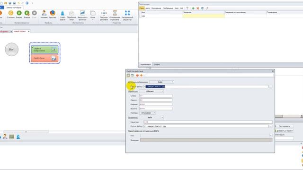Click the canvas horizontal scrollbar
The width and height of the screenshot is (303, 170).
[x=26, y=132]
